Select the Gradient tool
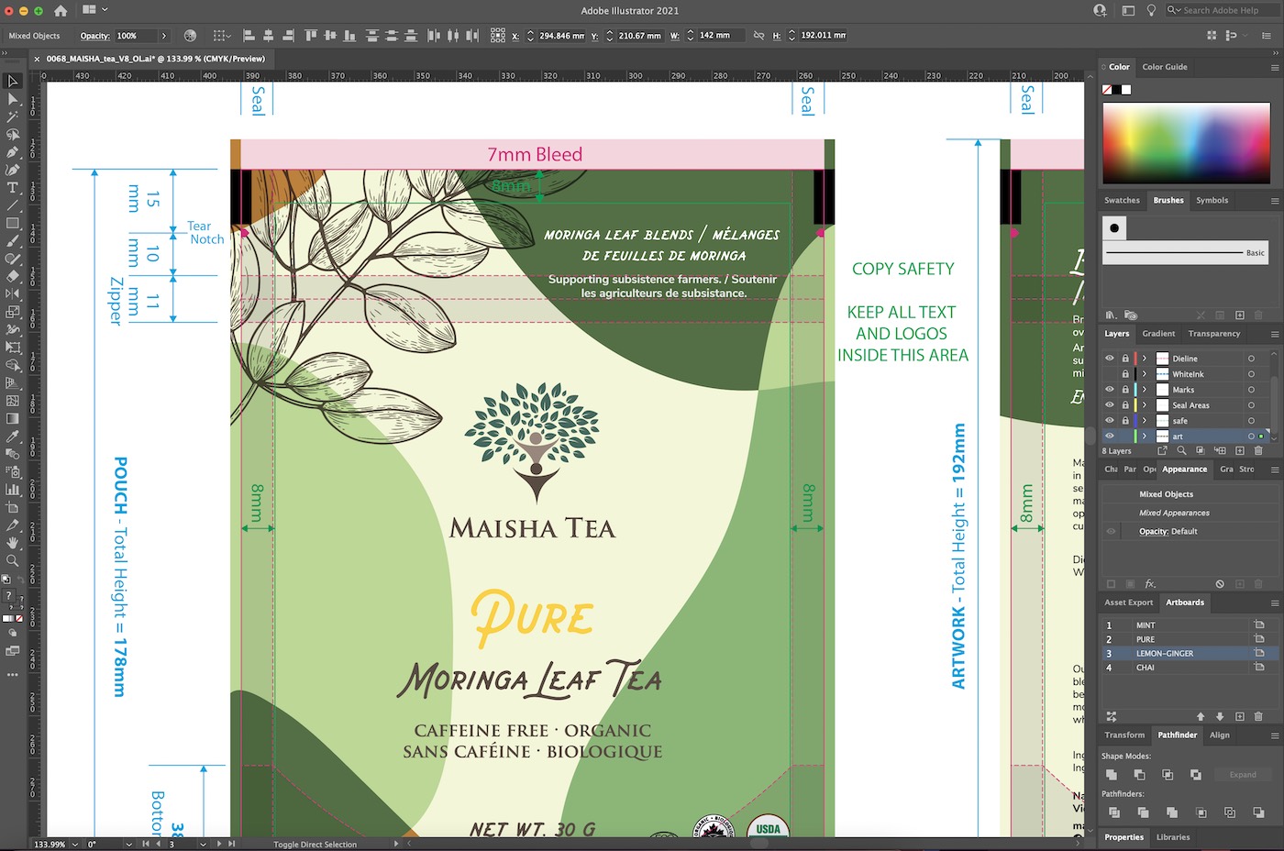1284x851 pixels. pos(13,419)
